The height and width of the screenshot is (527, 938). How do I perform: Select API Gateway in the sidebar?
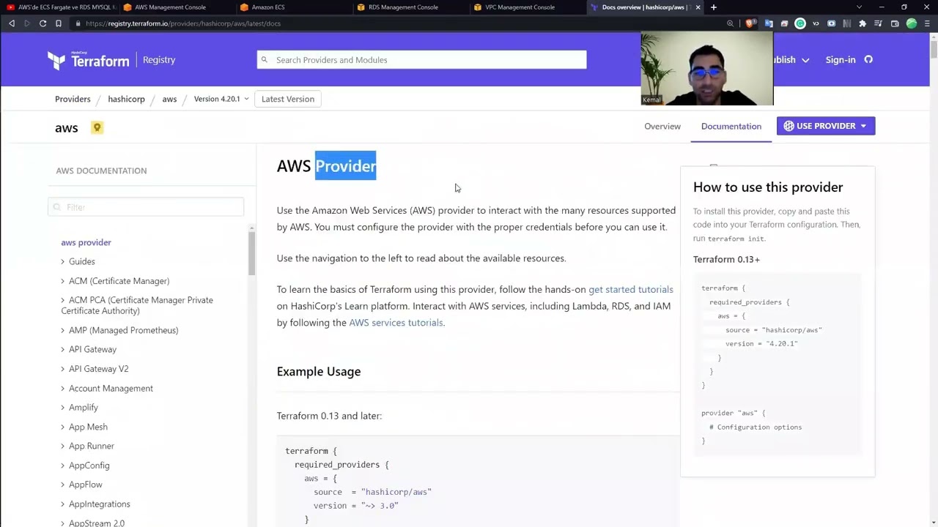(92, 350)
